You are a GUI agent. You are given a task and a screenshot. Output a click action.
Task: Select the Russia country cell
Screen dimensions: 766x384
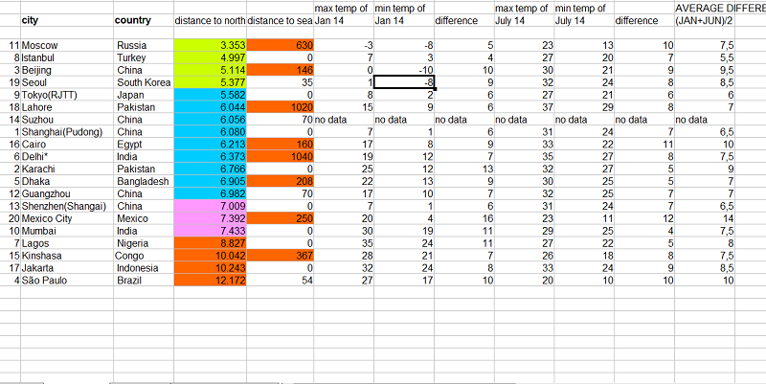coord(144,45)
